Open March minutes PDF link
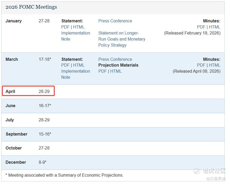The height and width of the screenshot is (184, 230). coord(201,65)
